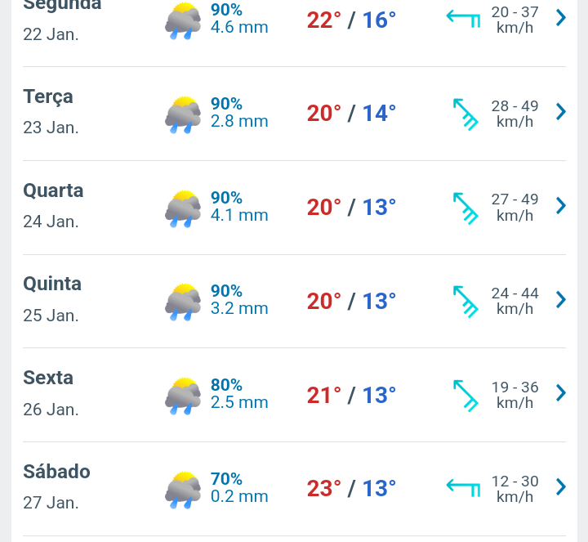Select the rain cloud icon for Quarta
This screenshot has height=542, width=588.
point(183,208)
